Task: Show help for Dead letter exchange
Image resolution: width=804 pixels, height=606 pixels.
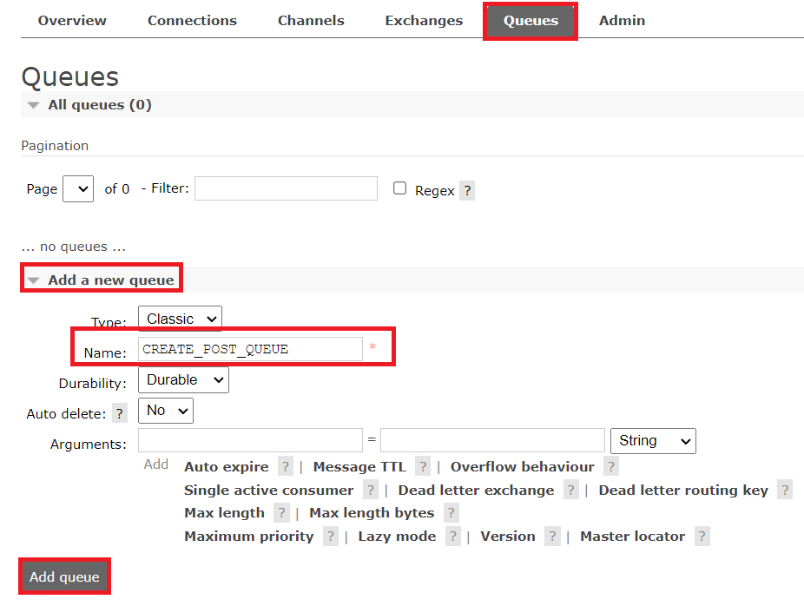Action: click(570, 491)
